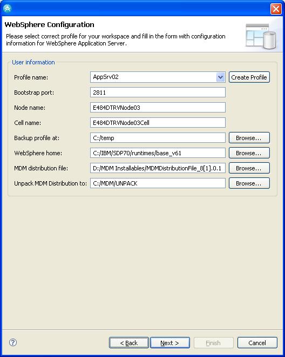This screenshot has height=357, width=285.
Task: Open the help question mark icon
Action: coord(13,342)
